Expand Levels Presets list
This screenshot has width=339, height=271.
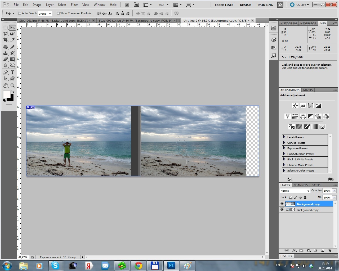click(284, 137)
